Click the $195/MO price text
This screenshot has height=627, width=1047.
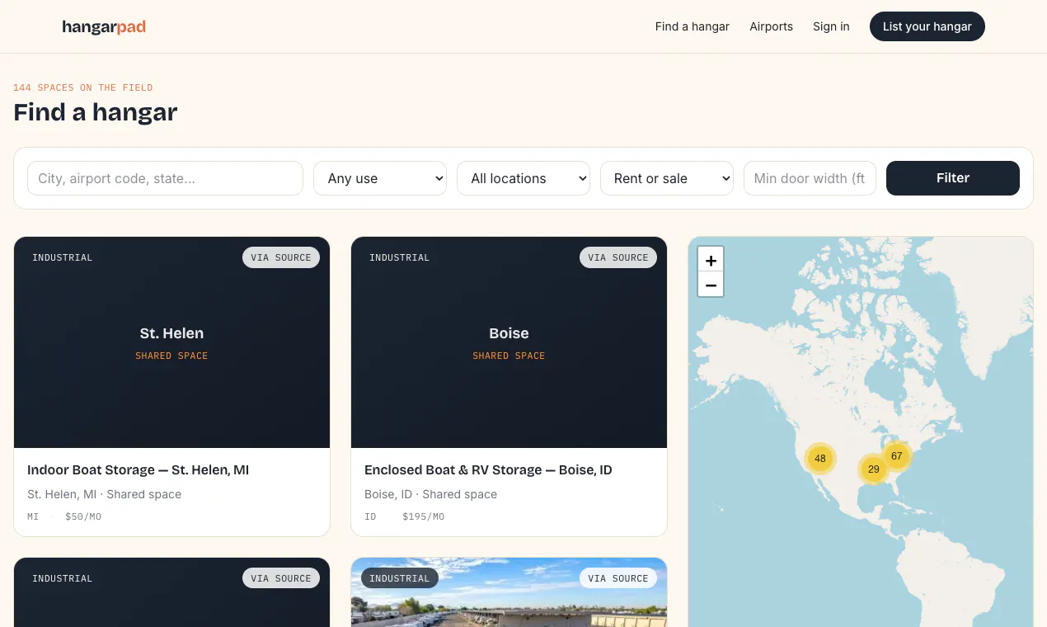point(424,517)
